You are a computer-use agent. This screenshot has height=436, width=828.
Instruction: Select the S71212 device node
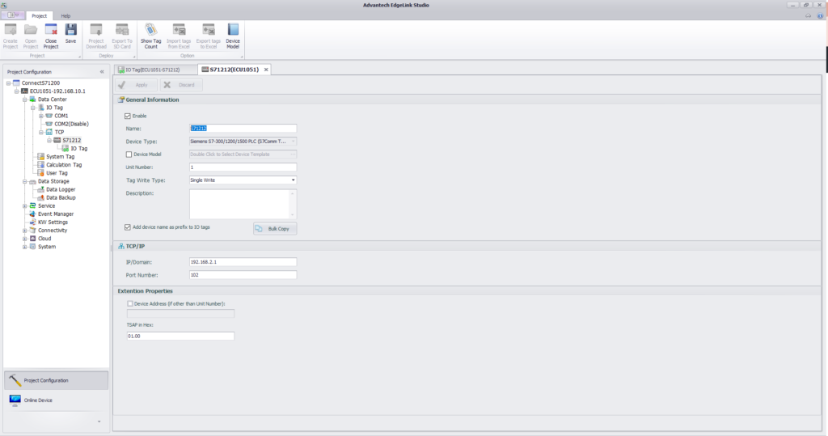coord(72,140)
